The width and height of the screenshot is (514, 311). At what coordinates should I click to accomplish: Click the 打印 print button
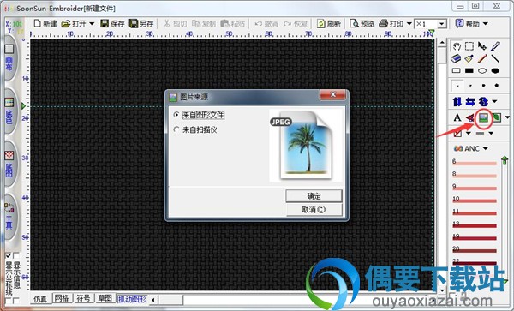click(x=391, y=24)
